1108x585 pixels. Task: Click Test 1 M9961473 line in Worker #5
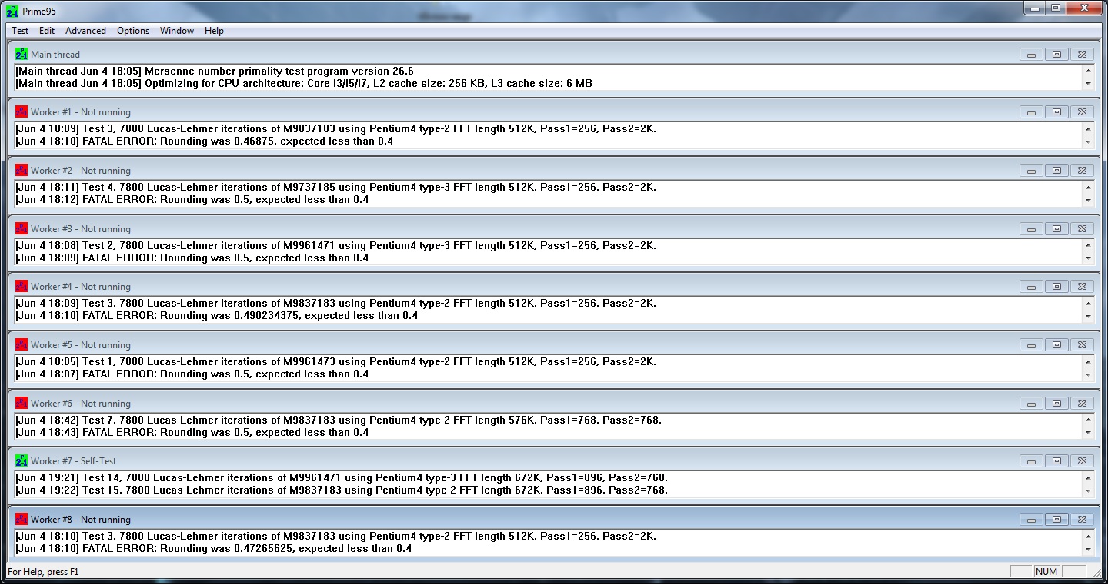click(336, 362)
